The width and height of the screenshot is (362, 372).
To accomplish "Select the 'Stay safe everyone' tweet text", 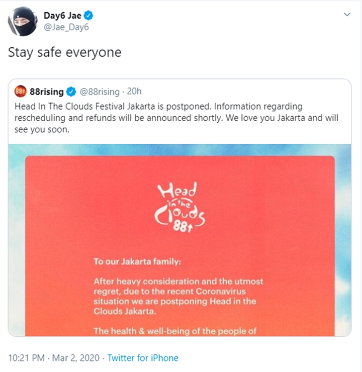I will [65, 52].
